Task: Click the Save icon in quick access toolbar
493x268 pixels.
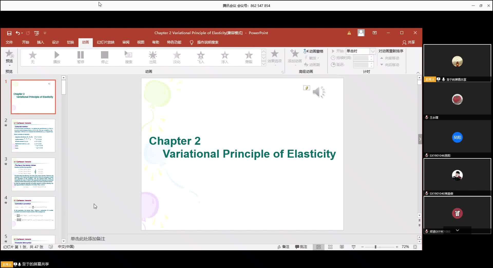Action: [x=9, y=33]
